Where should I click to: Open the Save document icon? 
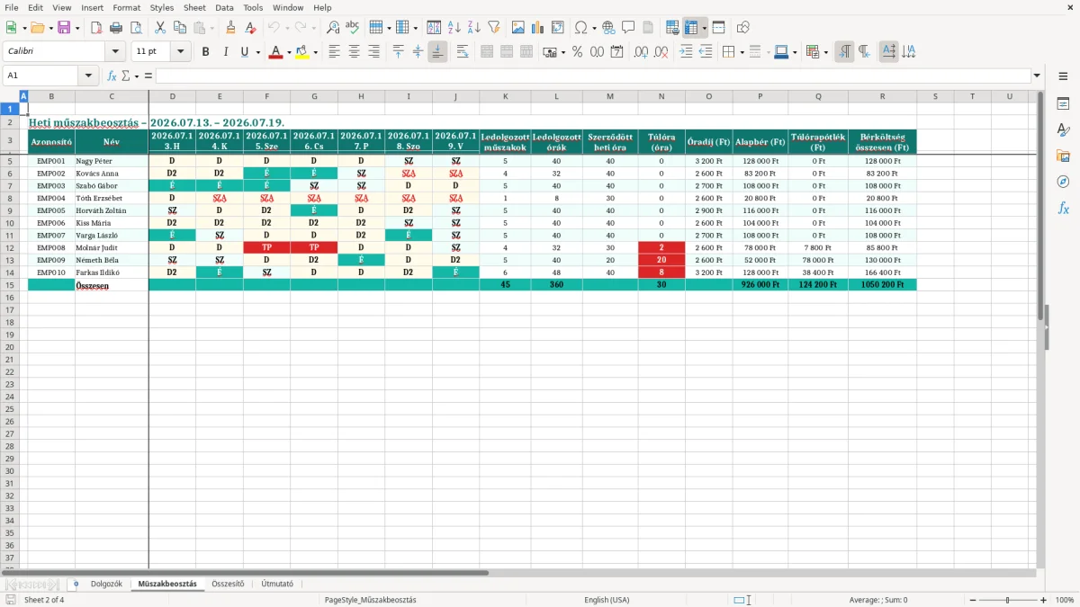[x=64, y=28]
